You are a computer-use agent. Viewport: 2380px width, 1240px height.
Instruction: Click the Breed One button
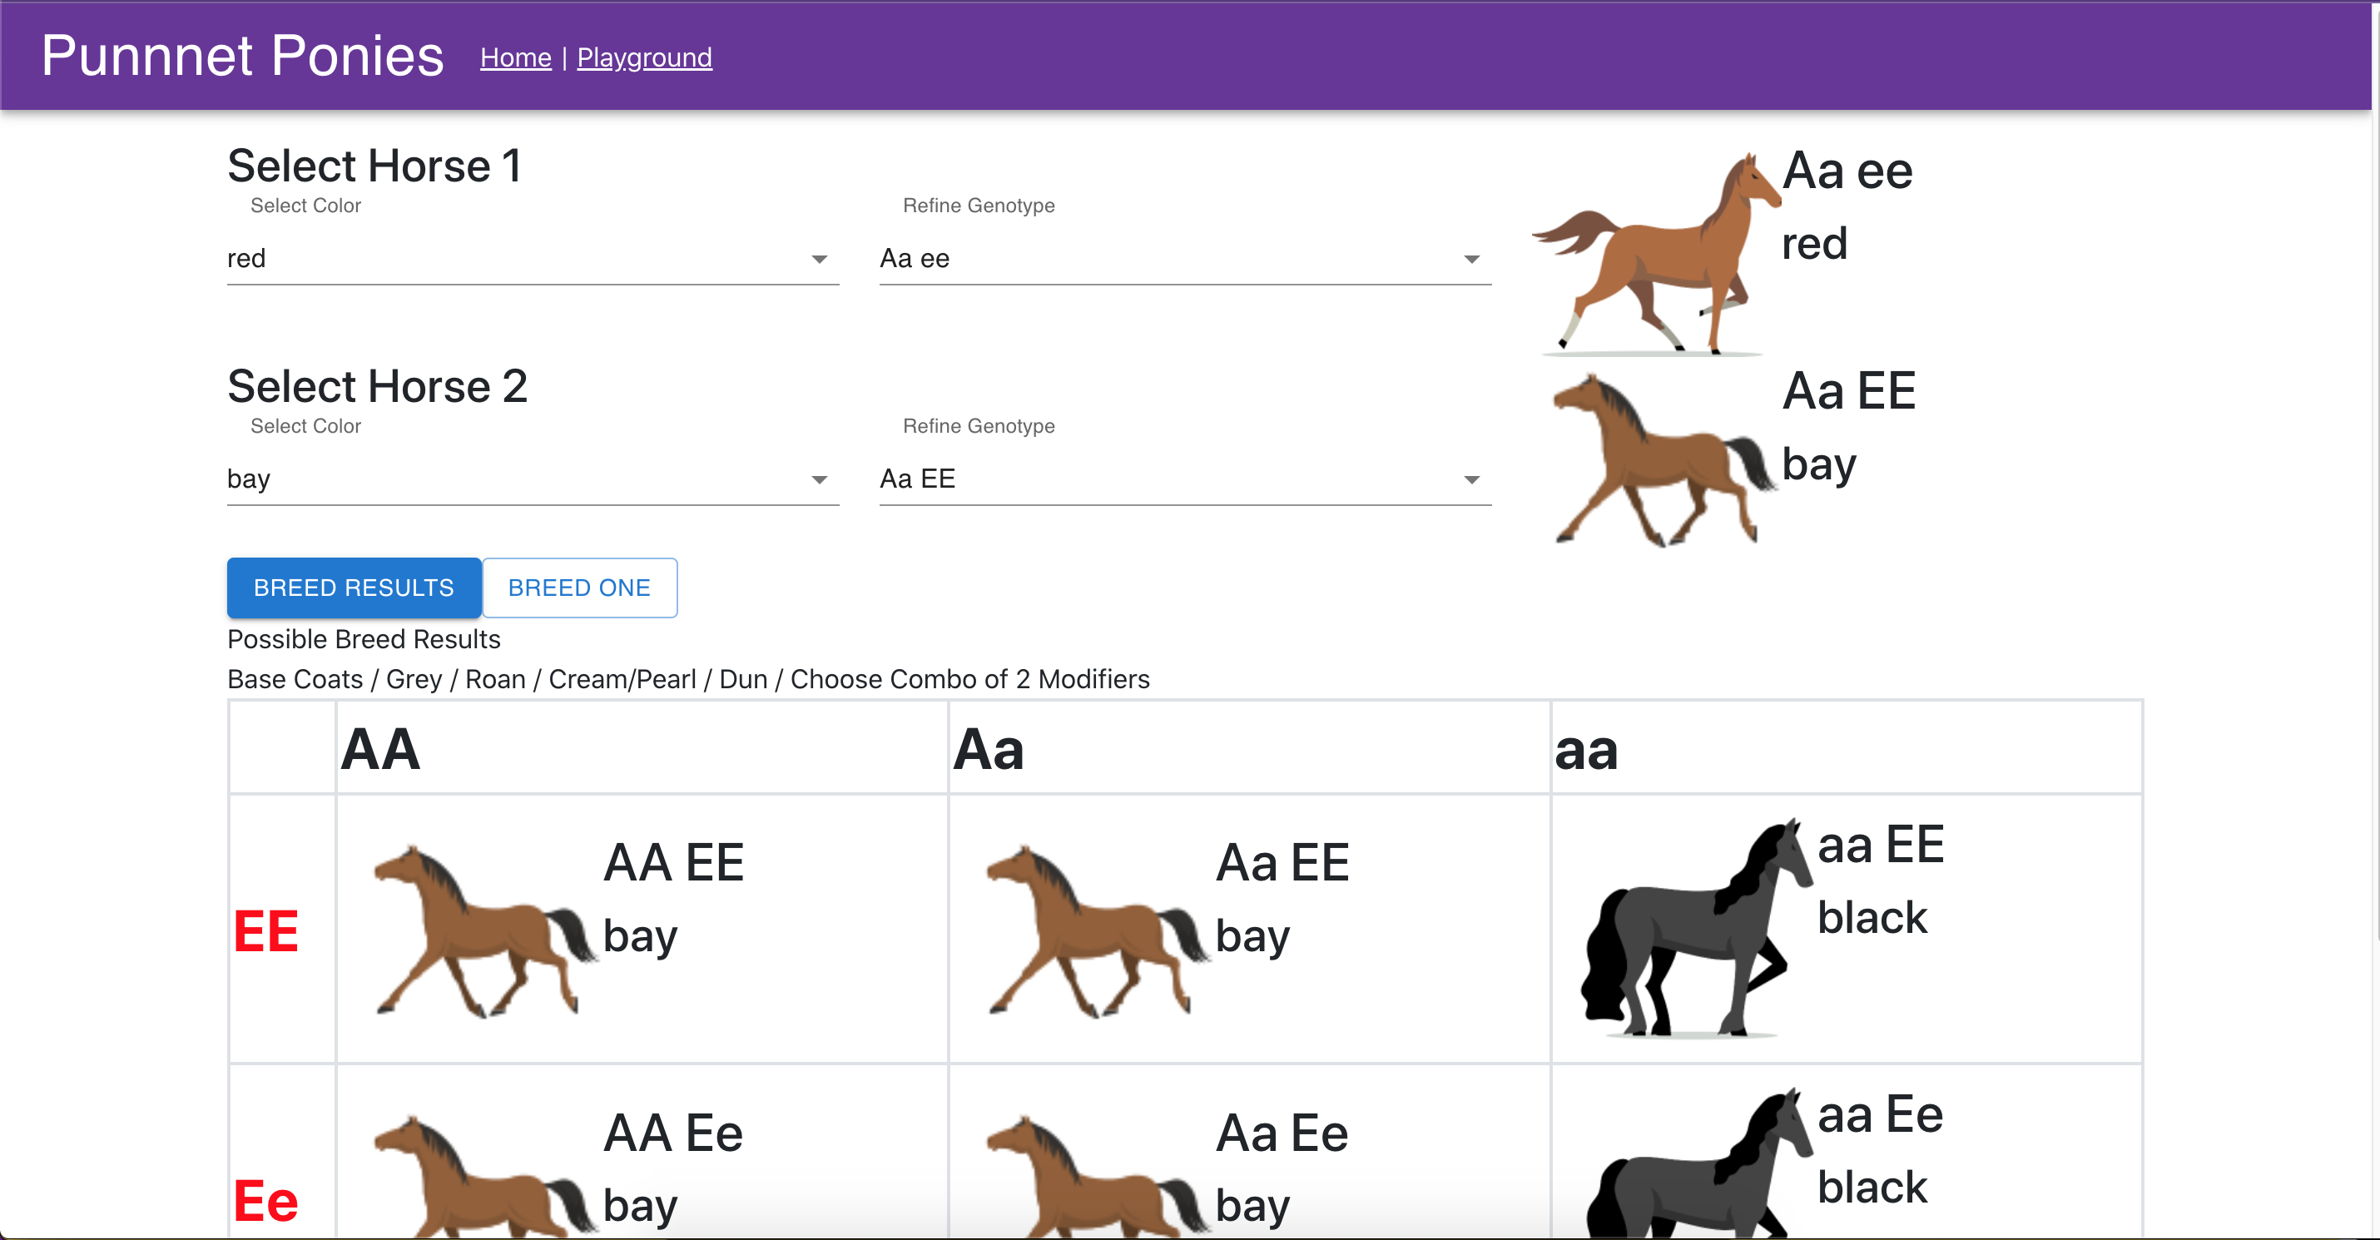pyautogui.click(x=579, y=588)
